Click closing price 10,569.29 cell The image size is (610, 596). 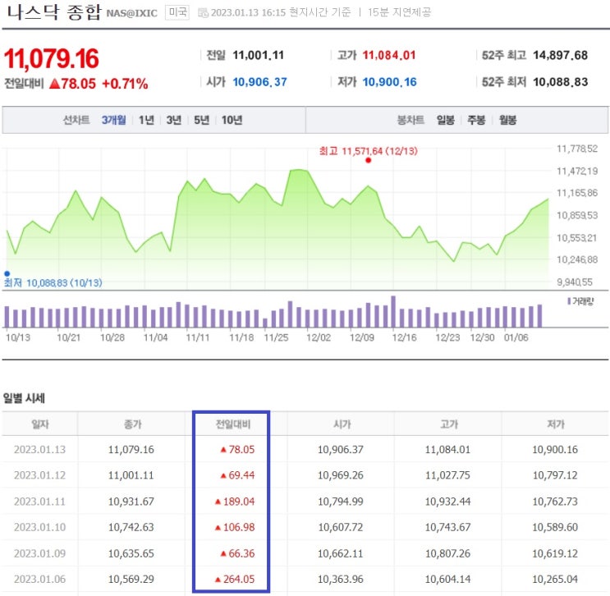(x=131, y=579)
